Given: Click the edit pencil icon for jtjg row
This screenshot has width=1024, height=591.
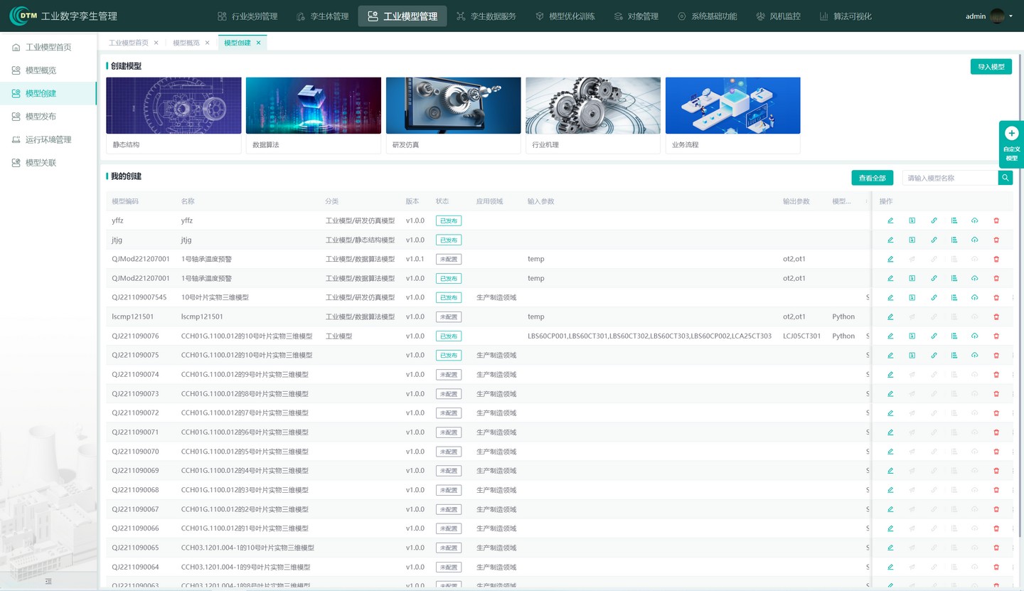Looking at the screenshot, I should (890, 240).
